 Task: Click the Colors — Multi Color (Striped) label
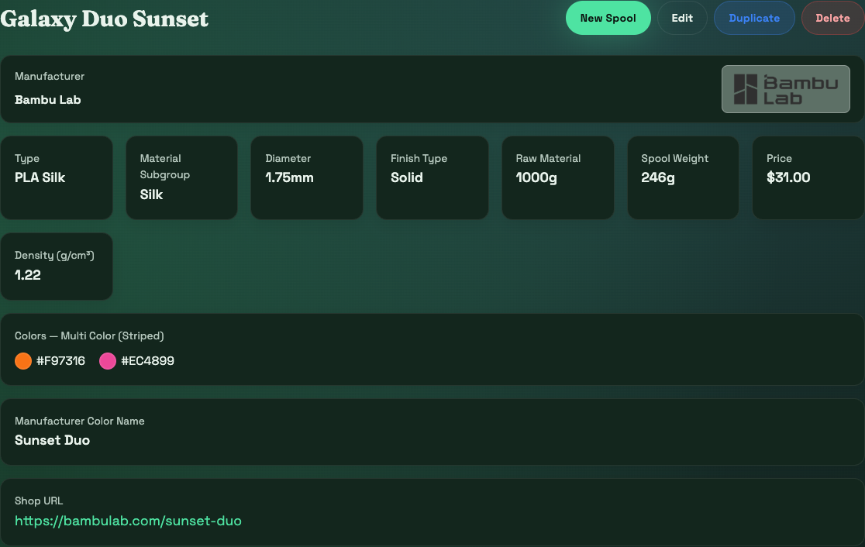[89, 335]
